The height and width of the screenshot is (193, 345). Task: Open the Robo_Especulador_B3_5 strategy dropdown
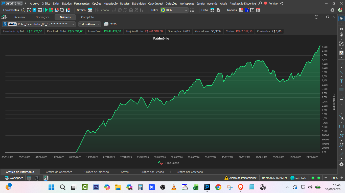click(39, 24)
